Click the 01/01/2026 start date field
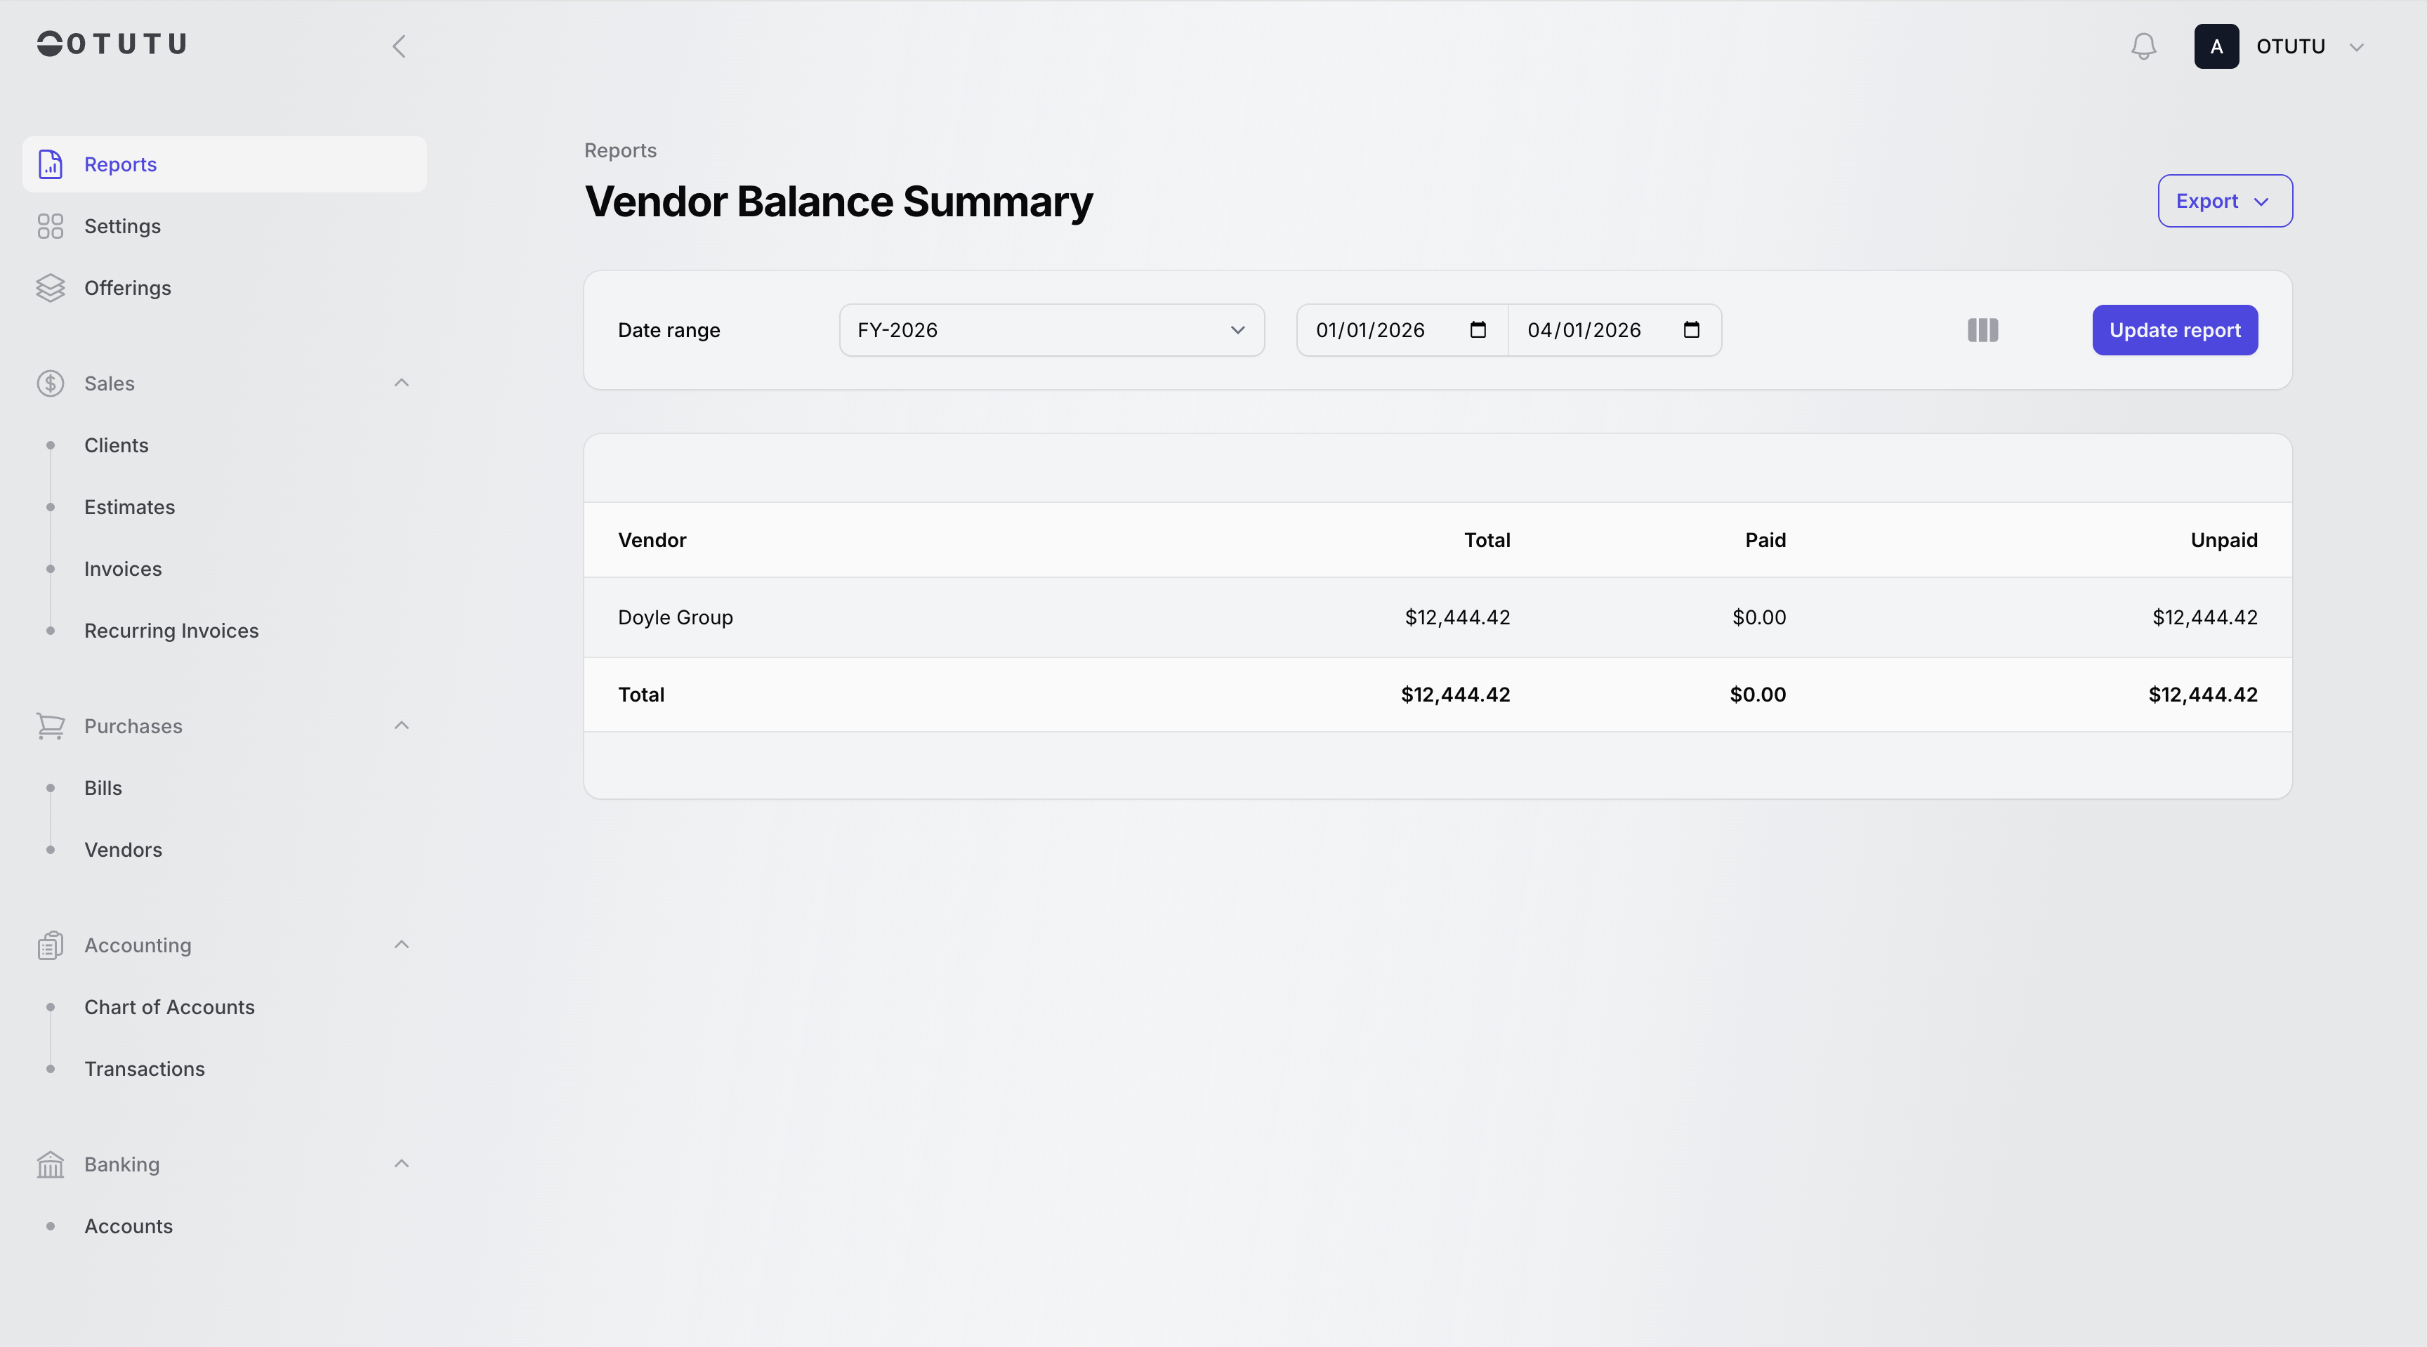 (1370, 329)
